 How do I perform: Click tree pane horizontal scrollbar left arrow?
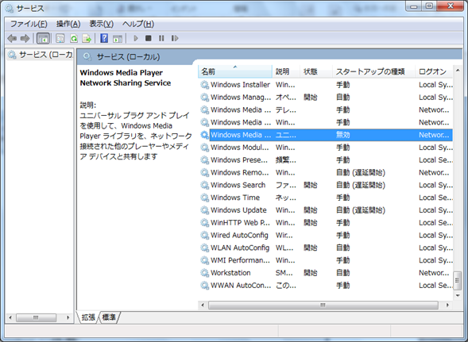coord(10,317)
